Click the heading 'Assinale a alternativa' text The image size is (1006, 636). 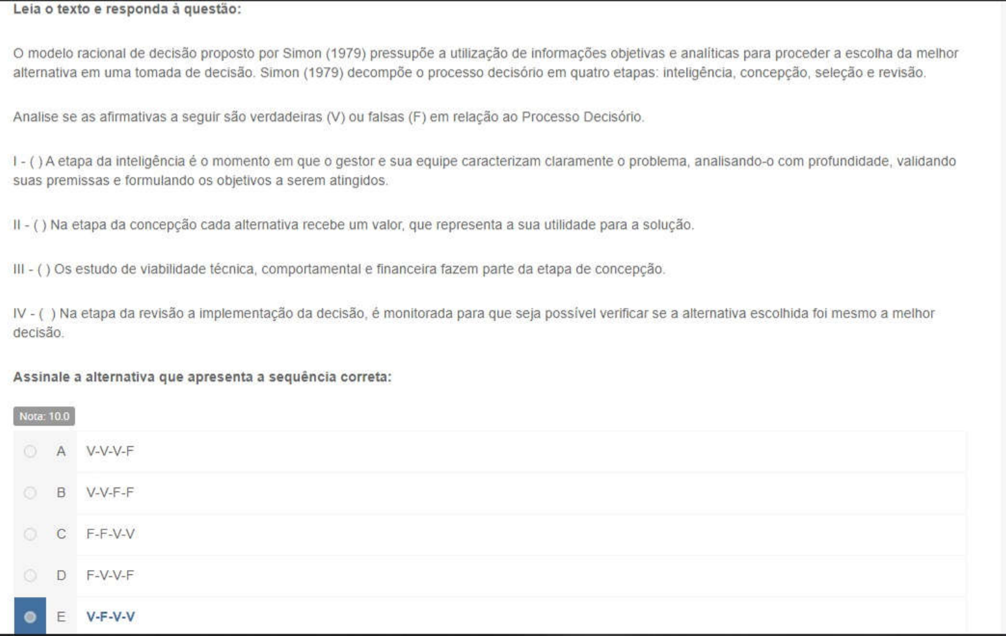pos(203,377)
